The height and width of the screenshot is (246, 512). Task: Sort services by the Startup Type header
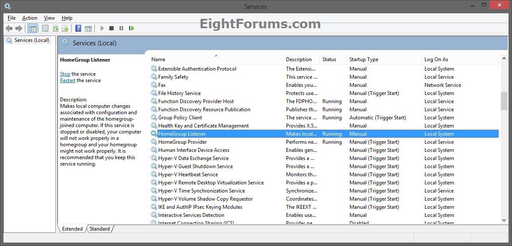point(364,59)
